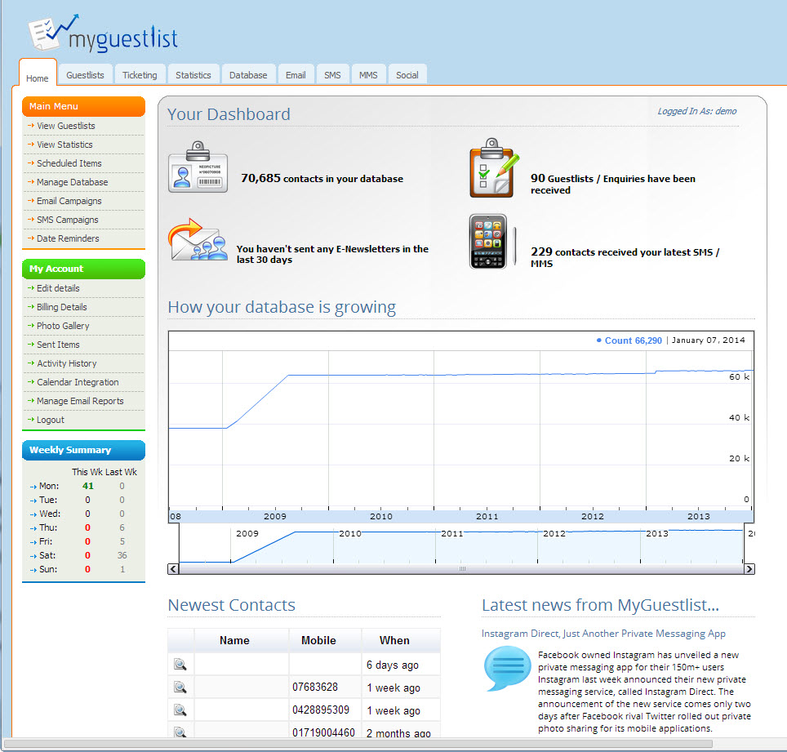Screen dimensions: 787x752
Task: Click the SMS/MMS smartphone icon
Action: (490, 242)
